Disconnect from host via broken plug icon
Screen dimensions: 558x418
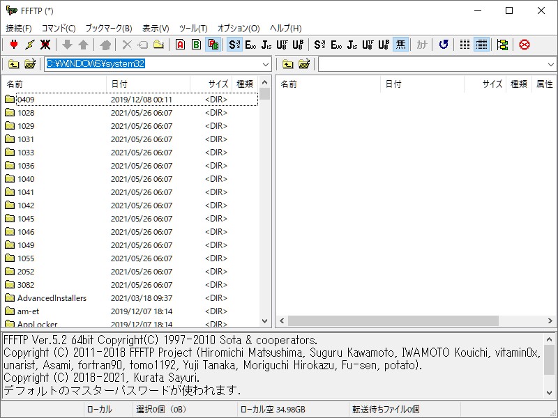46,44
